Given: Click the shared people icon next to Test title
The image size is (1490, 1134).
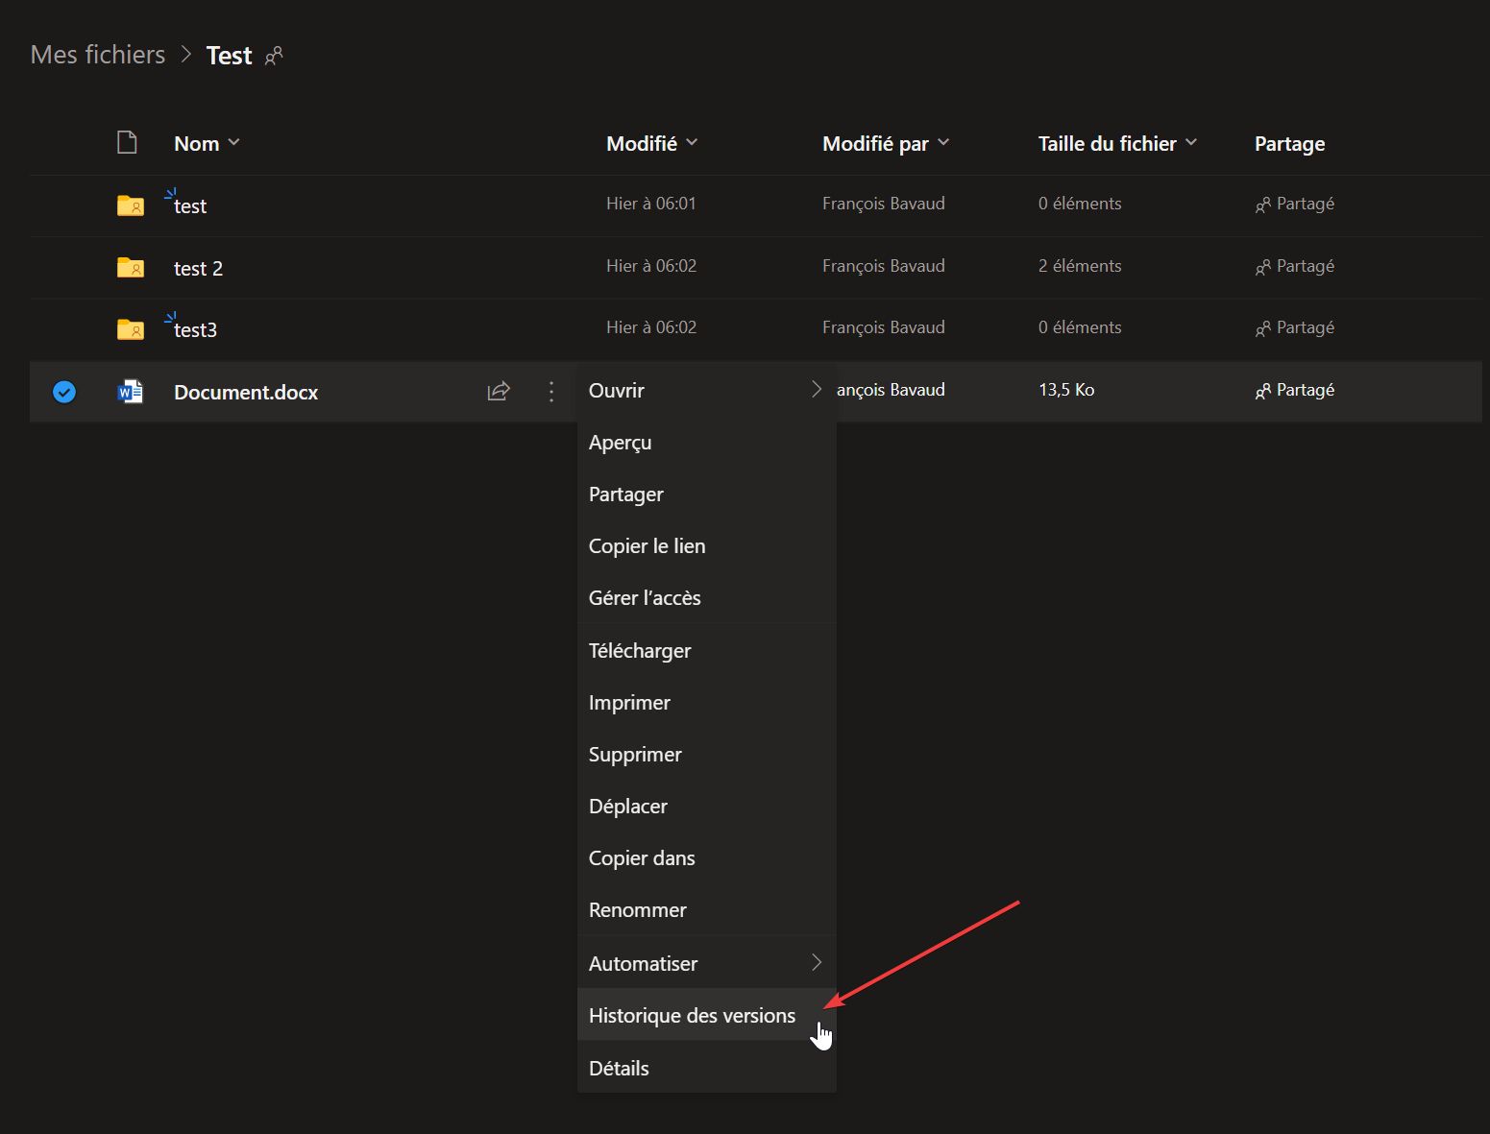Looking at the screenshot, I should click(274, 56).
